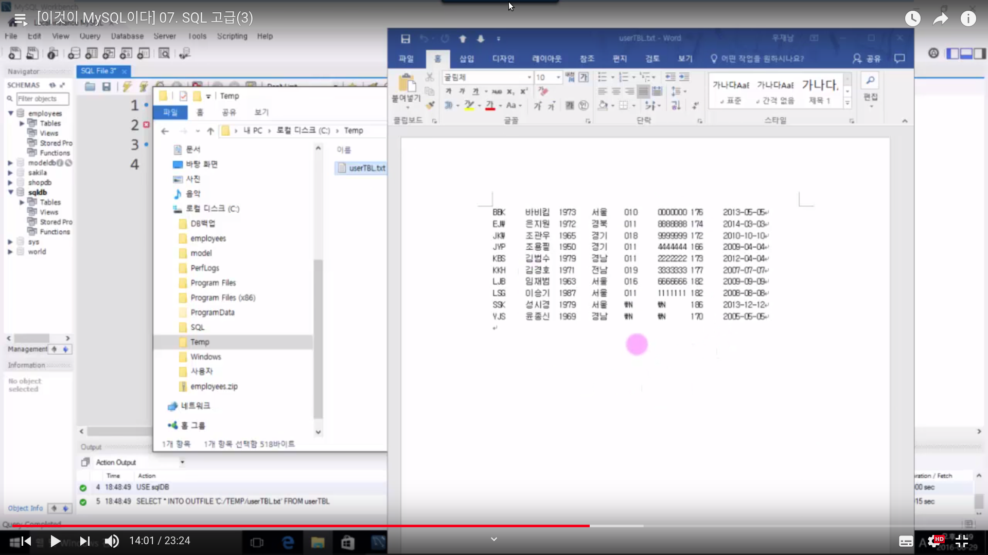Open the Database menu in Workbench
Image resolution: width=988 pixels, height=555 pixels.
coord(127,36)
